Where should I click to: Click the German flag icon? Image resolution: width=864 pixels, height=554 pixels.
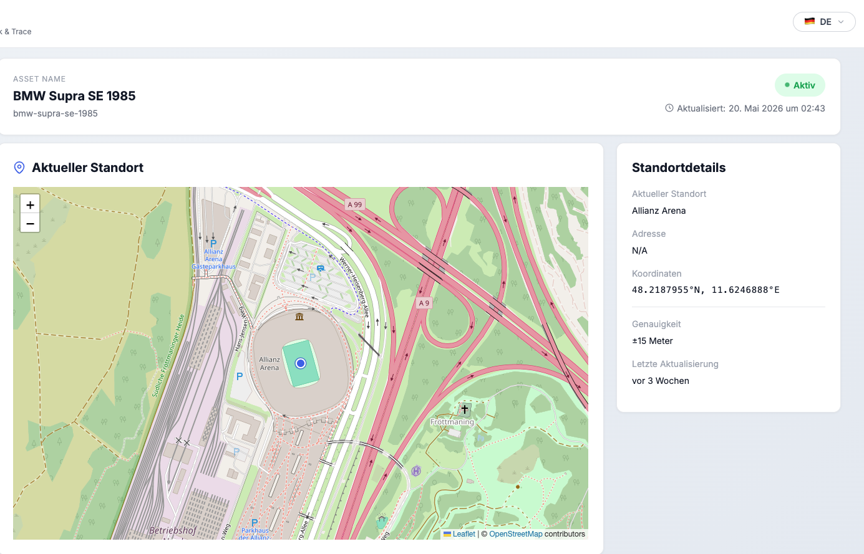tap(810, 21)
